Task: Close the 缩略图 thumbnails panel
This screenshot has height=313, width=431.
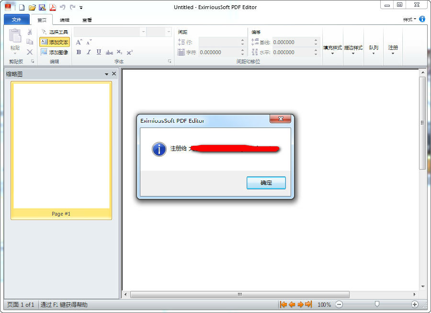Action: [114, 74]
